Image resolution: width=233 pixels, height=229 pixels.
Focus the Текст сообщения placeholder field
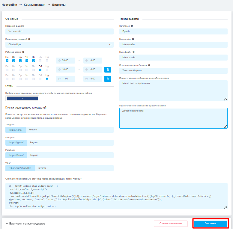coord(173,71)
